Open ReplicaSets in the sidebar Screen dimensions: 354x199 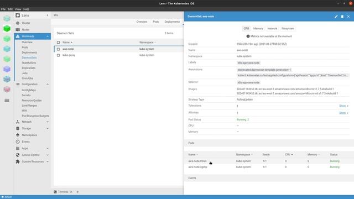[28, 68]
